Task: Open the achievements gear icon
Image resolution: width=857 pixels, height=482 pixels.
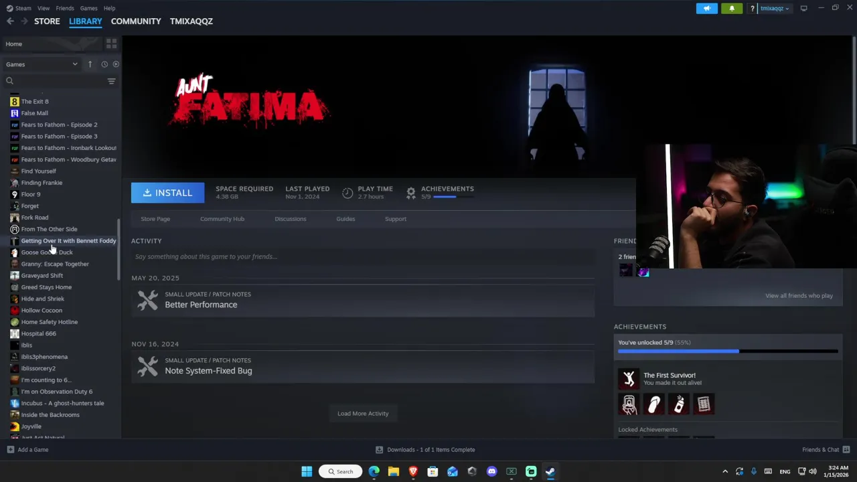Action: tap(411, 193)
